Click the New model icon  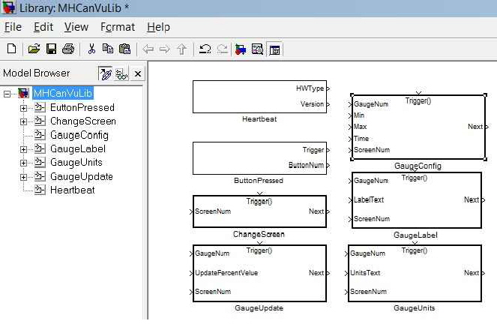11,49
